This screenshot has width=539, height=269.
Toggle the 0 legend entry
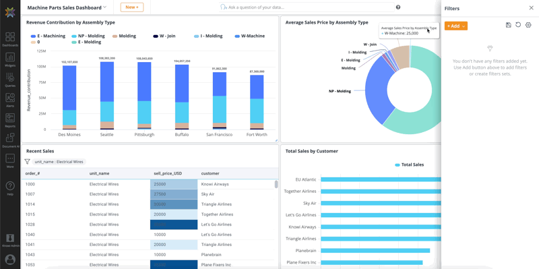coord(35,42)
